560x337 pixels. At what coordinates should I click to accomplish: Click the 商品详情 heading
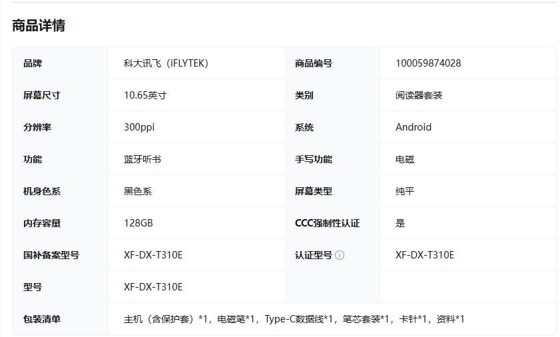(39, 26)
